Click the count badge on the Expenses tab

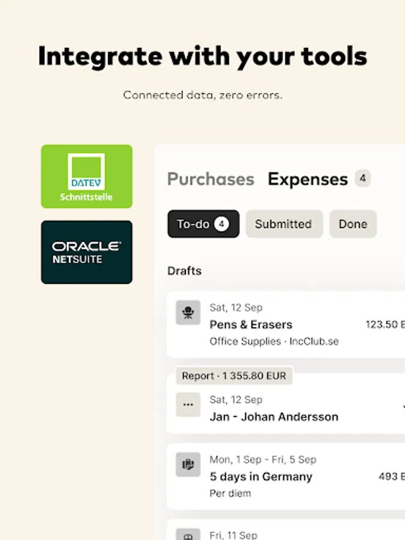(x=363, y=178)
